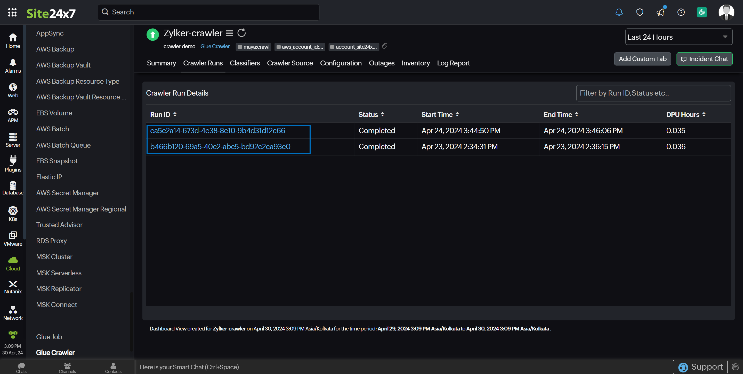Image resolution: width=743 pixels, height=374 pixels.
Task: Sort table by DPU Hours column
Action: click(704, 114)
